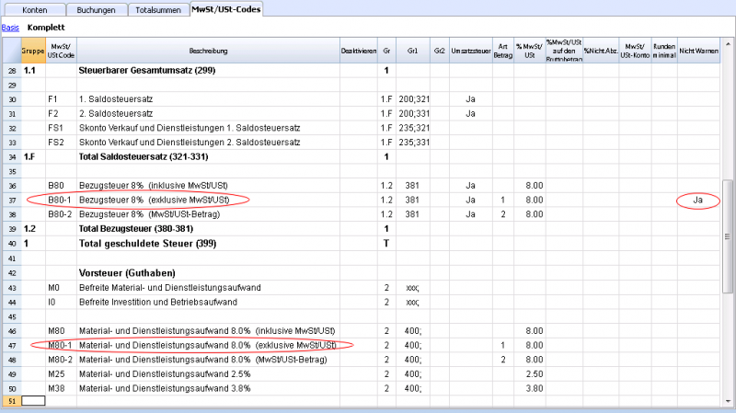
Task: Select code cell 'F1'
Action: [61, 99]
